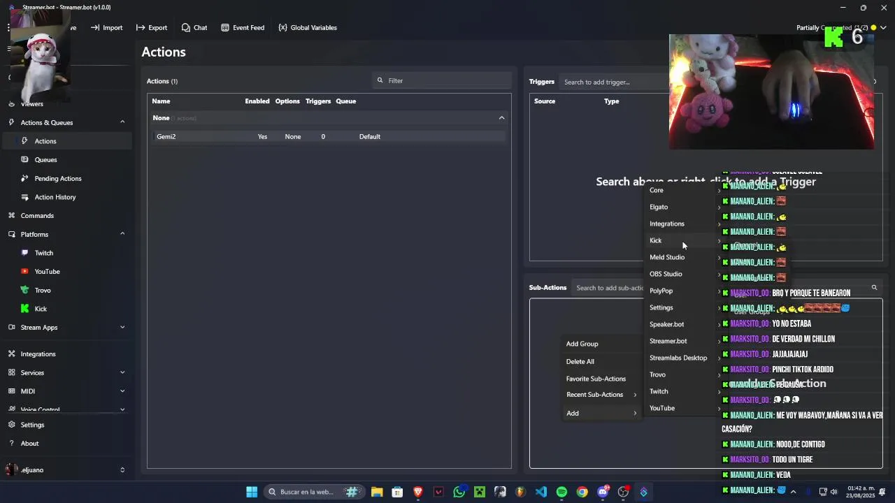Click the Settings gear icon in sidebar

click(11, 425)
